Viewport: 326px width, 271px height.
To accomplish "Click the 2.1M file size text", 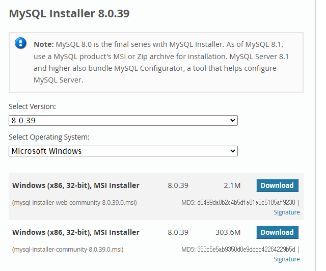I will 232,185.
